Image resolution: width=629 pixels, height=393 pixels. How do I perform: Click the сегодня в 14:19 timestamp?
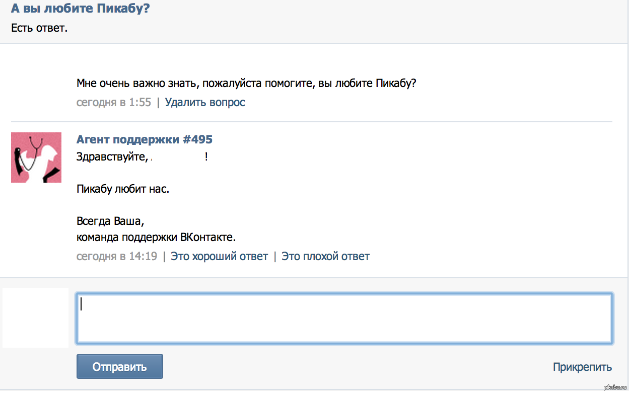[x=117, y=257]
